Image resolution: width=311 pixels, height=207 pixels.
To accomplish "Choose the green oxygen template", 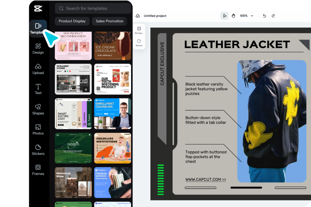I will (x=73, y=148).
